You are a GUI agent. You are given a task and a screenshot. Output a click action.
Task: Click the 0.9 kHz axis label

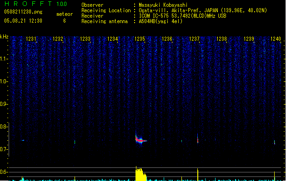[4, 104]
